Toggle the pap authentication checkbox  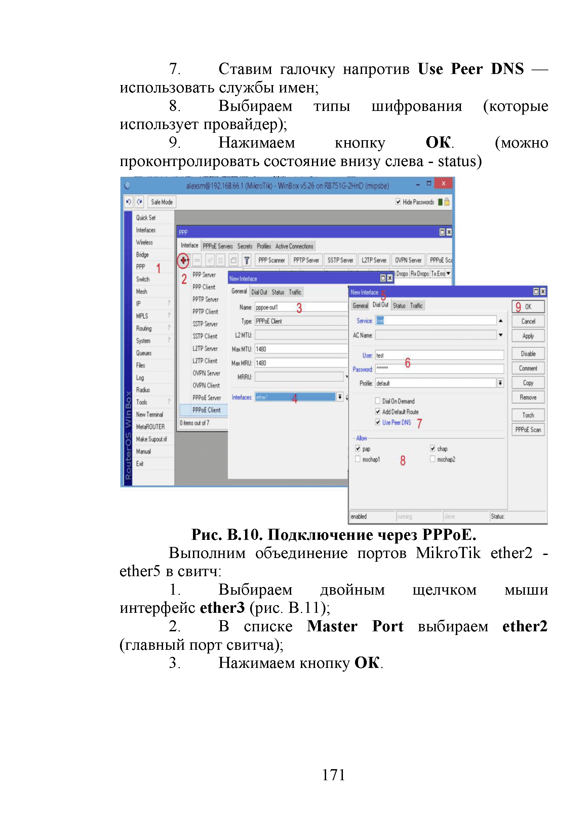click(358, 449)
